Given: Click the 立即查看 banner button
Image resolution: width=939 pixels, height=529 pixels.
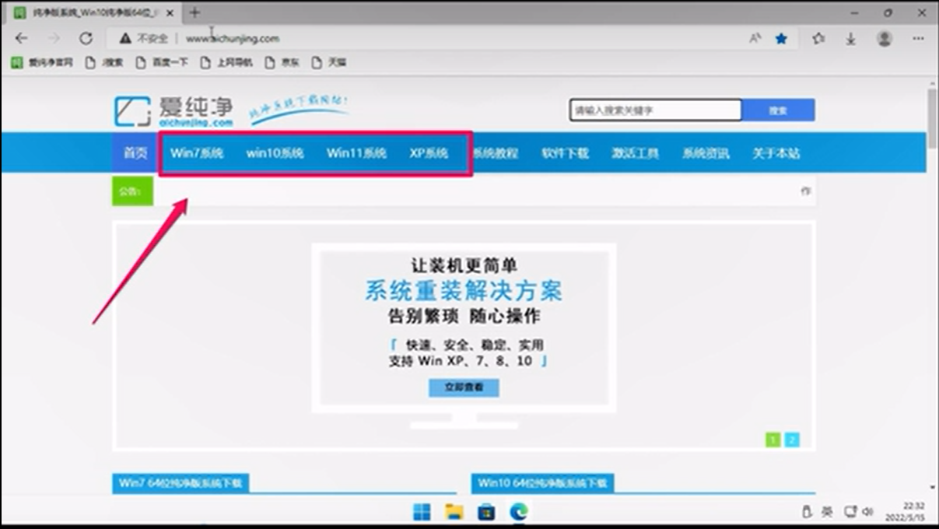Looking at the screenshot, I should tap(464, 387).
